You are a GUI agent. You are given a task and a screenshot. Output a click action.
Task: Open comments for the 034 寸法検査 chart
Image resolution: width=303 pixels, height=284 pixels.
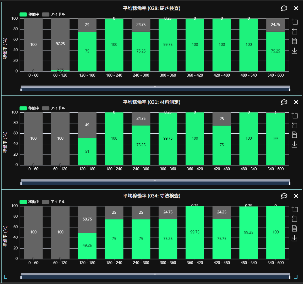click(284, 196)
